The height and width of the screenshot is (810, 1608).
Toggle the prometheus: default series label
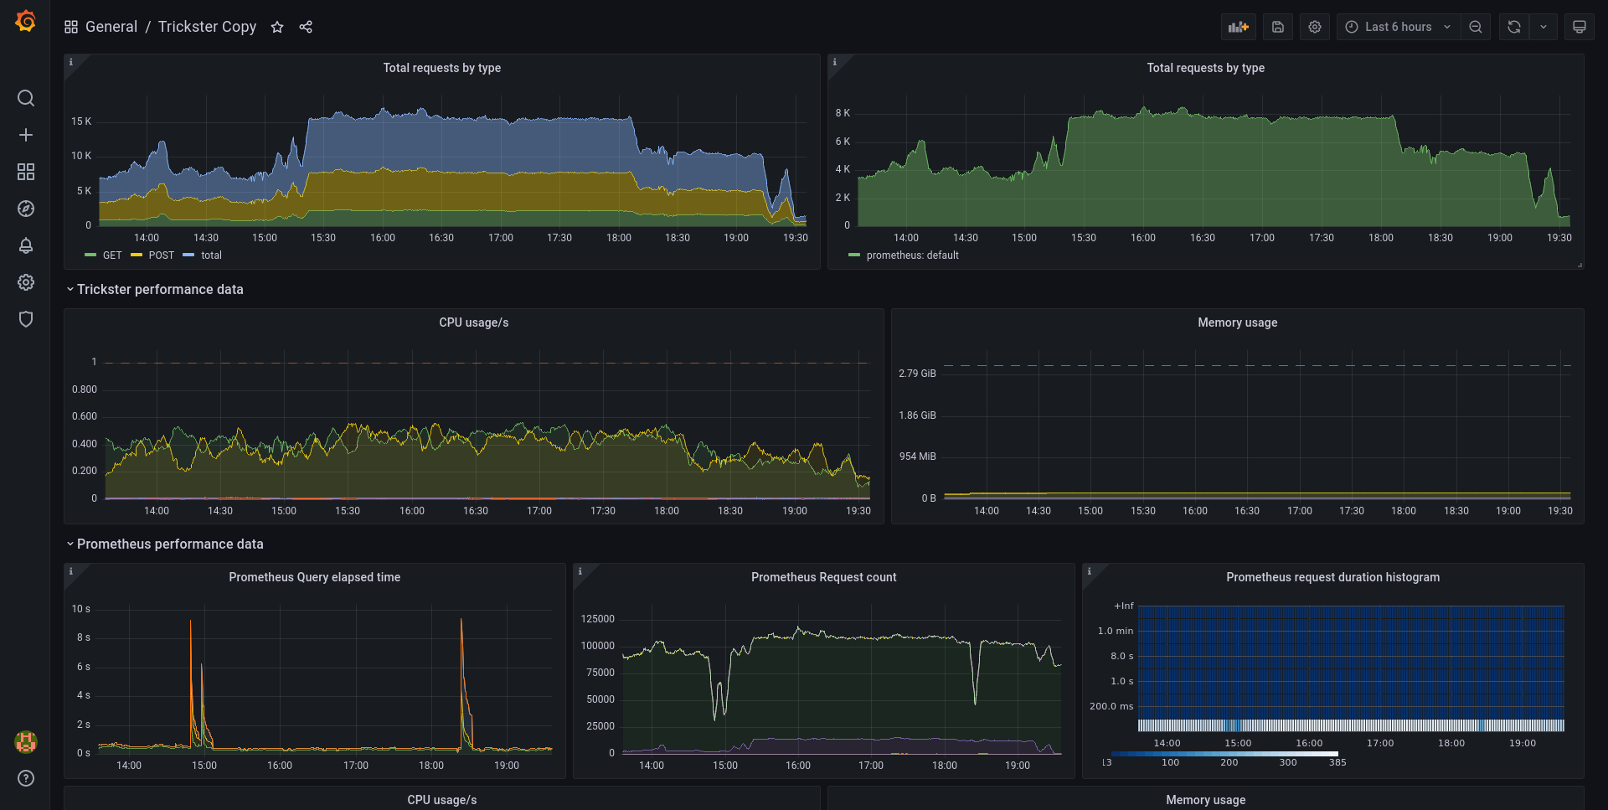[x=912, y=255]
